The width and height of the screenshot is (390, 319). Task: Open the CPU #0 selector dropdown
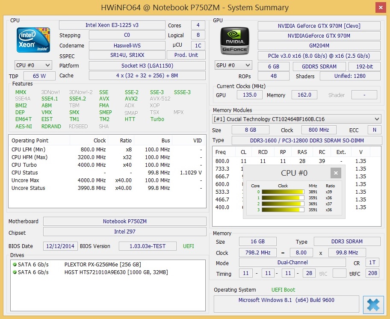(x=33, y=65)
